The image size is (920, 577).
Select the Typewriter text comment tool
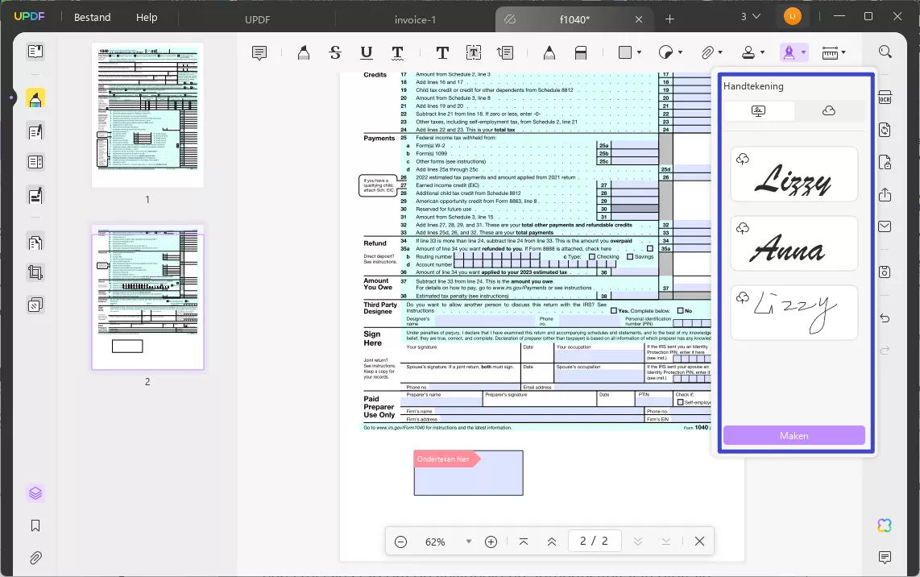[442, 53]
